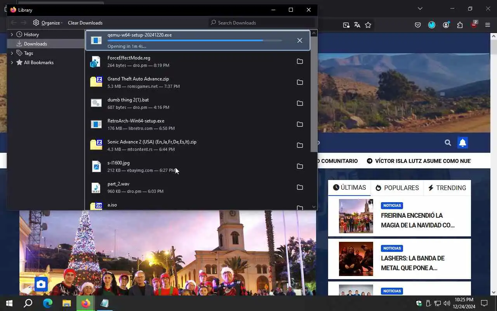Click website search magnifier icon
This screenshot has width=497, height=311.
(x=448, y=143)
